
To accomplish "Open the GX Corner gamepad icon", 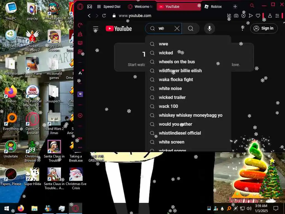I will (90, 7).
